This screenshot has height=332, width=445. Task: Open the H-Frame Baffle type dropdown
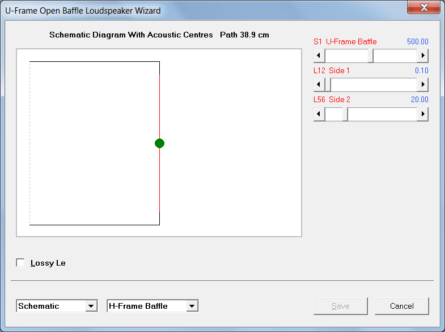(x=192, y=306)
